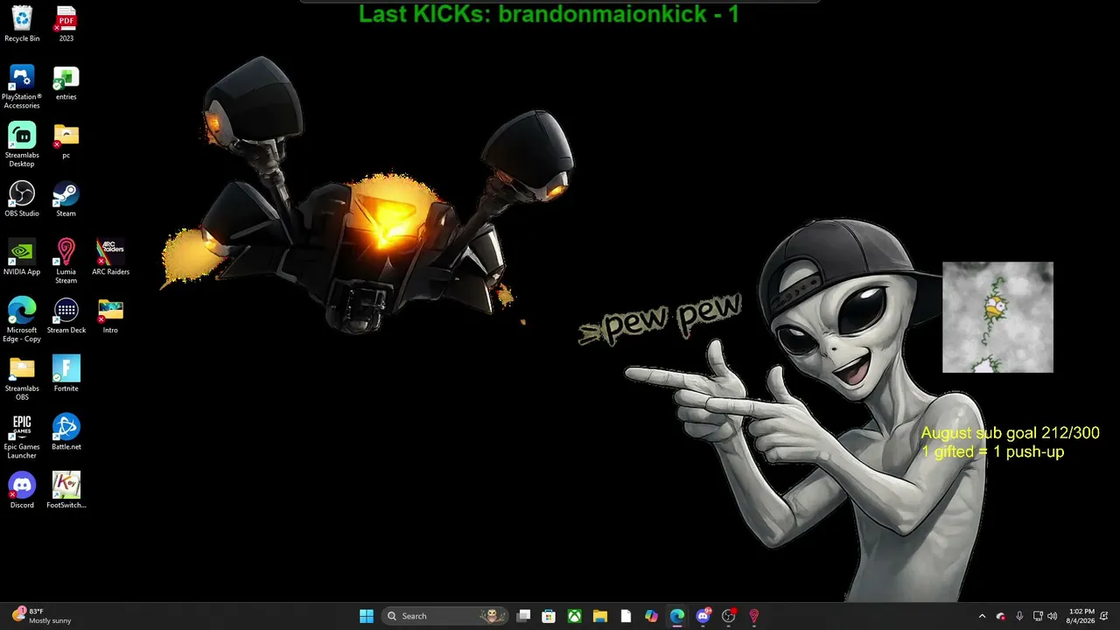1120x630 pixels.
Task: Open Copilot from the taskbar
Action: tap(651, 616)
